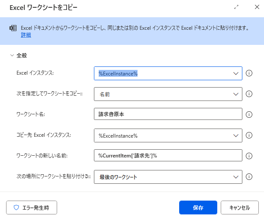Click the '次の場所にワークシートを貼り付ける::' label
This screenshot has width=264, height=217.
pos(54,176)
